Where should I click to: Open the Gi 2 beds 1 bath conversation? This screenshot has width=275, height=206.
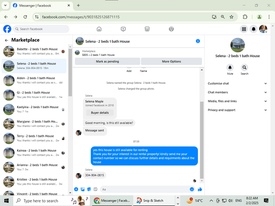tap(34, 94)
